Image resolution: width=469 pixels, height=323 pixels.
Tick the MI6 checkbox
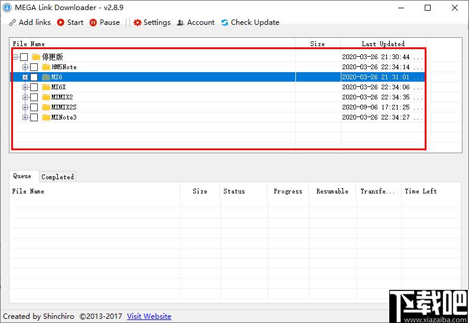pos(34,77)
